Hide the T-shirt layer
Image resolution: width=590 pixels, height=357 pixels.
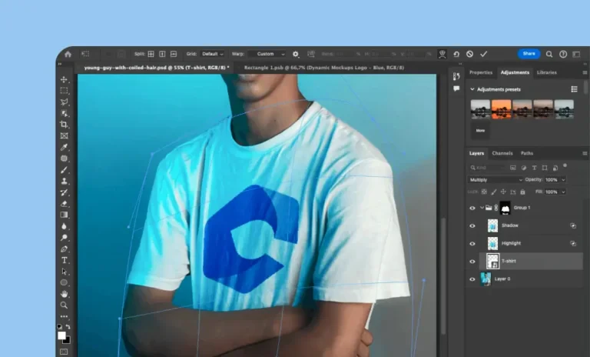point(472,262)
